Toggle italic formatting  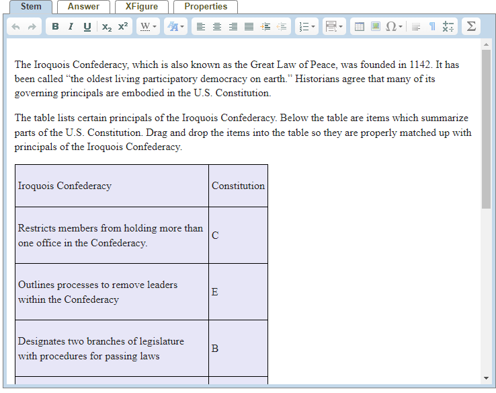71,27
